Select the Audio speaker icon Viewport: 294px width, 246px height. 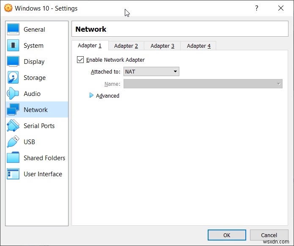pos(13,93)
